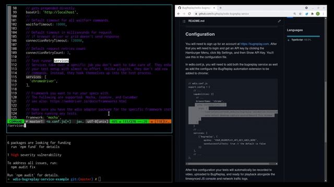Click the connectionRetryCount line
Viewport: 334px width, 187px height.
tap(48, 53)
